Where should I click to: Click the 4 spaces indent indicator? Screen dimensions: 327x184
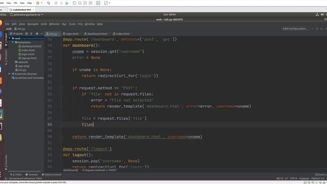point(304,178)
